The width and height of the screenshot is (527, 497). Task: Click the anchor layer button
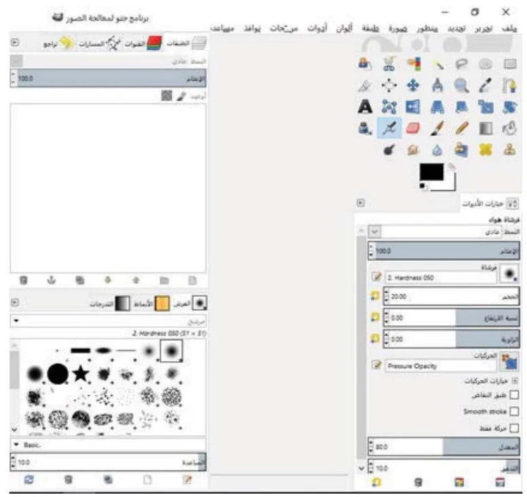(x=52, y=280)
